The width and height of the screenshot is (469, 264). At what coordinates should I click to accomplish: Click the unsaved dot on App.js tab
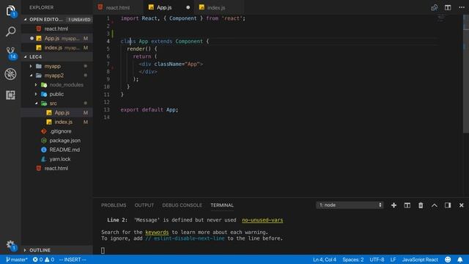coord(188,7)
